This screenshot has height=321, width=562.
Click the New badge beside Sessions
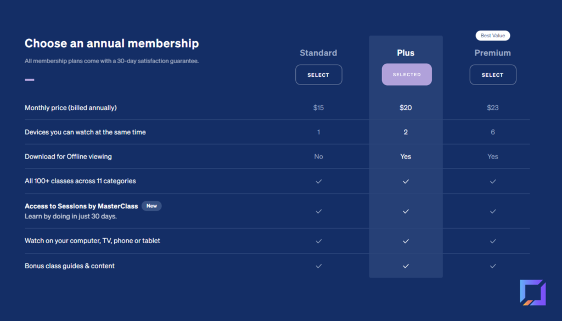click(x=151, y=206)
